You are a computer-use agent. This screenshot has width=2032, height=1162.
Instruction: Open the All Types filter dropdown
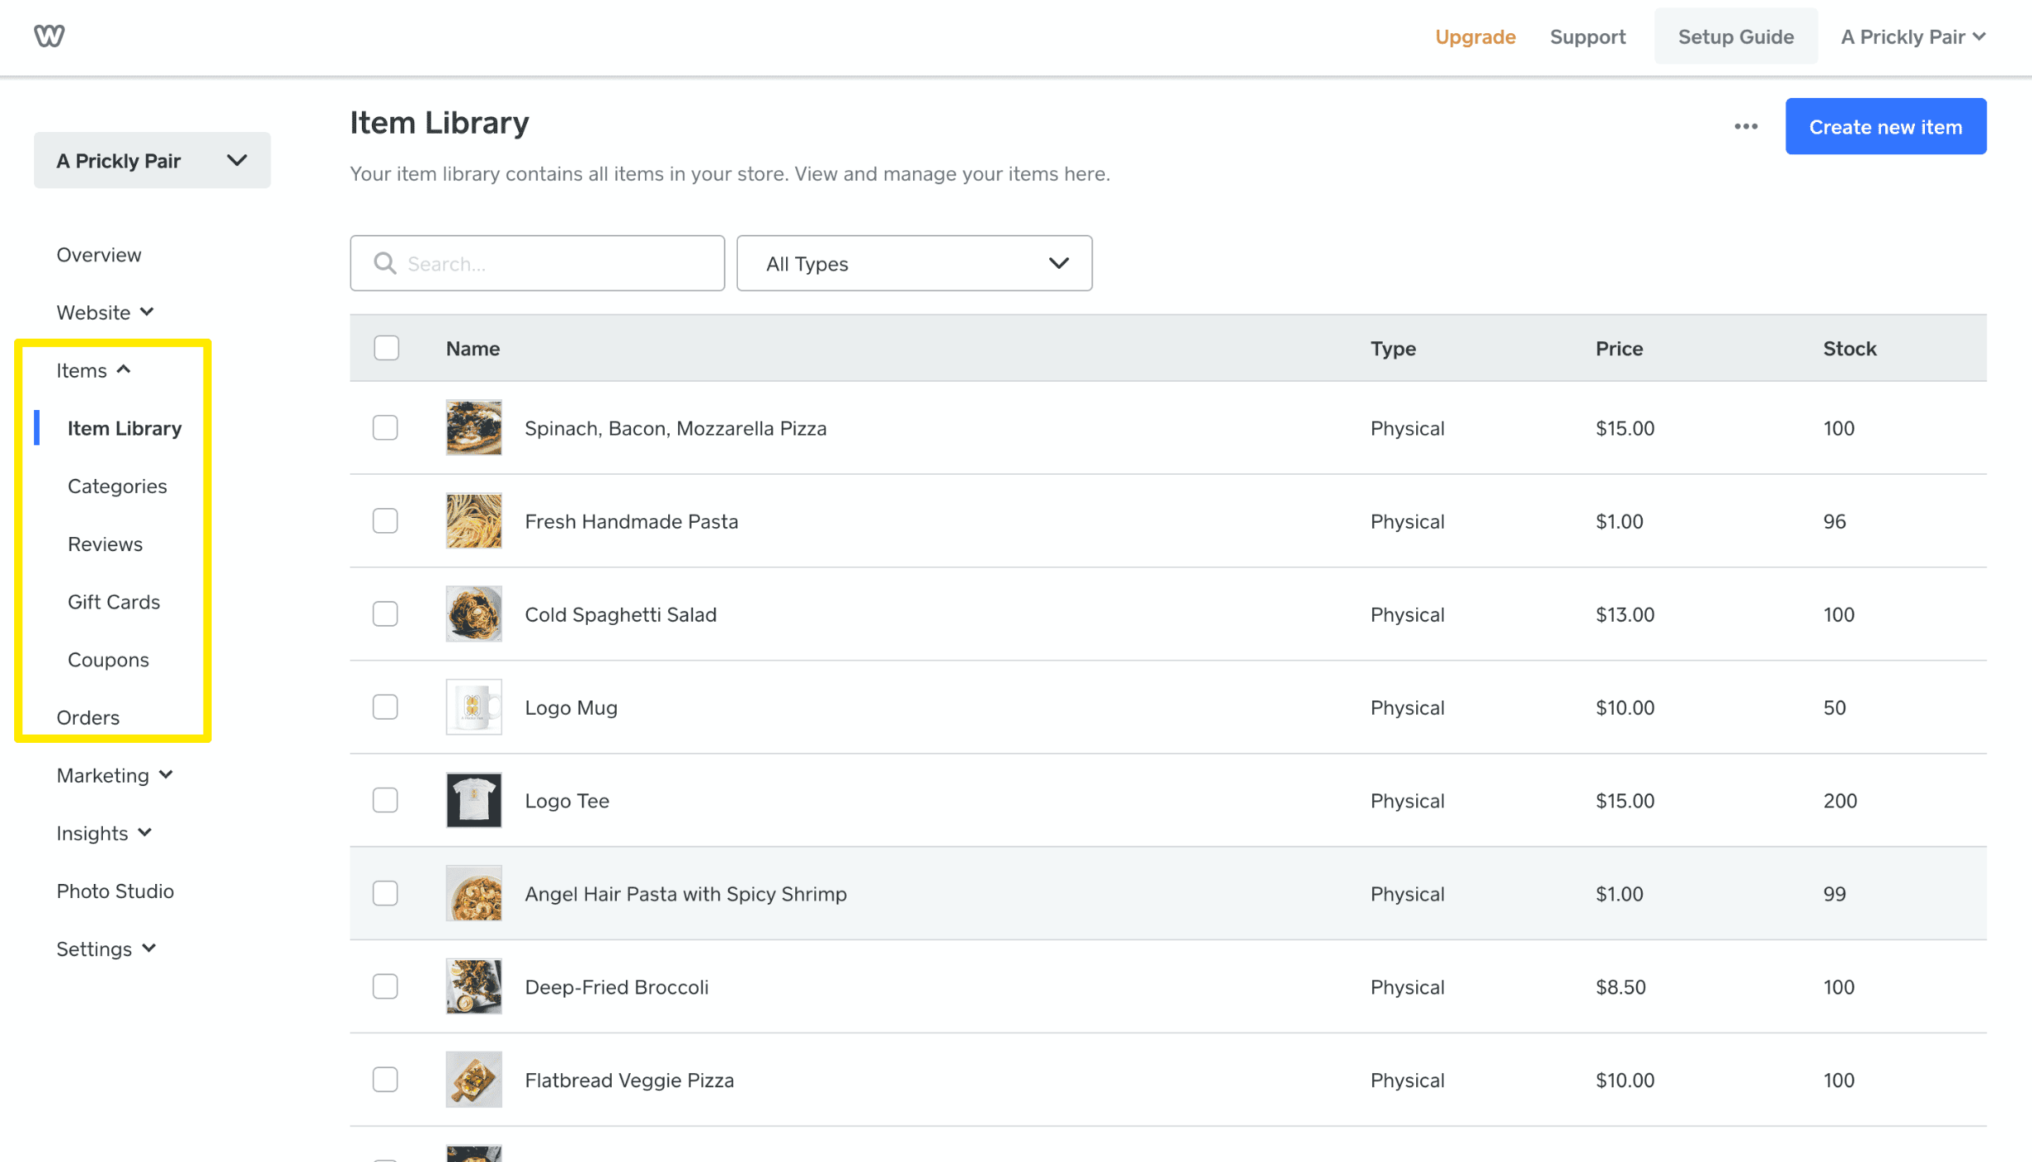click(913, 263)
